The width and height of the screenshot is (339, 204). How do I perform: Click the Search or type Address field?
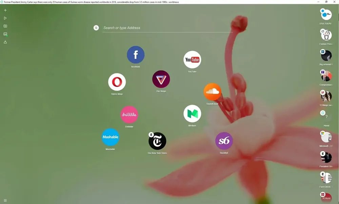[x=167, y=28]
